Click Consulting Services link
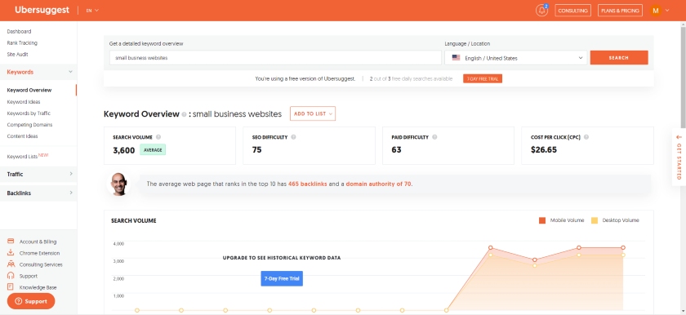686x315 pixels. coord(41,264)
